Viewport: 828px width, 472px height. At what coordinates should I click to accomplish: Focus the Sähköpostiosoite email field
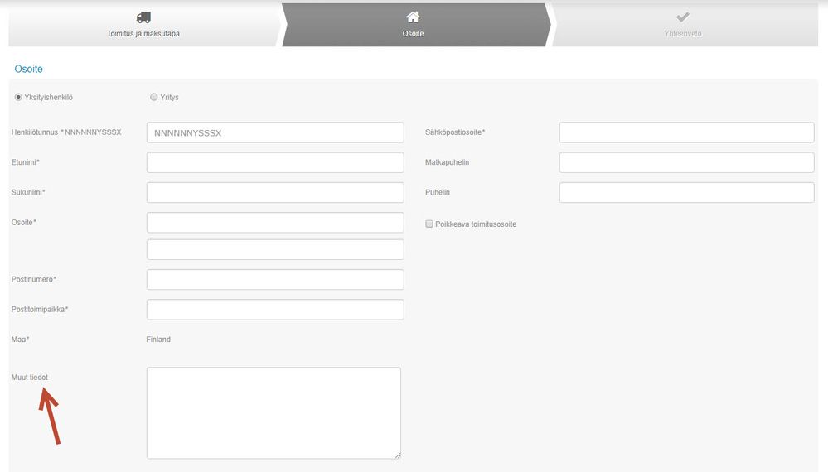coord(686,132)
